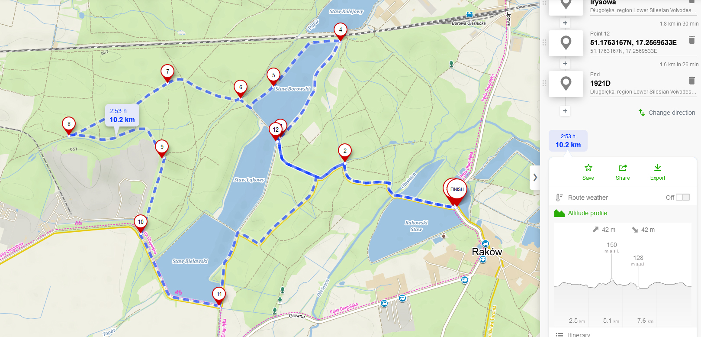Click the Borowa Oleśnicka train station icon
701x337 pixels.
click(x=469, y=15)
